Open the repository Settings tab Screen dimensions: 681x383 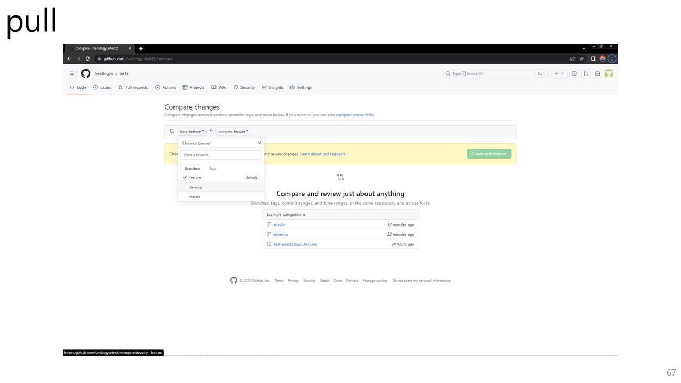point(301,87)
